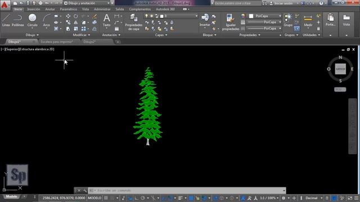Click the Offset (Desfase) tool icon
This screenshot has height=202, width=360.
[x=94, y=29]
